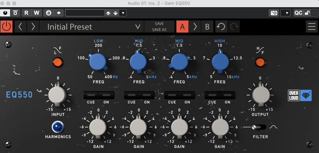319x153 pixels.
Task: Toggle QC quick controls button
Action: [299, 13]
